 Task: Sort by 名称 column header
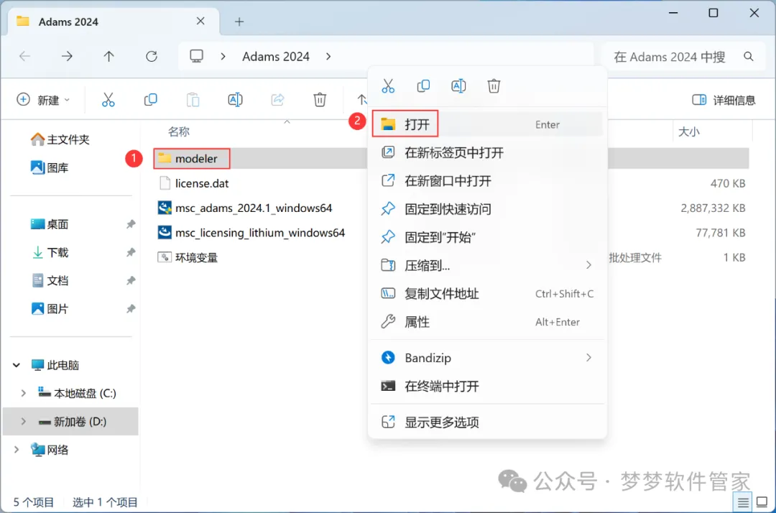click(x=179, y=131)
